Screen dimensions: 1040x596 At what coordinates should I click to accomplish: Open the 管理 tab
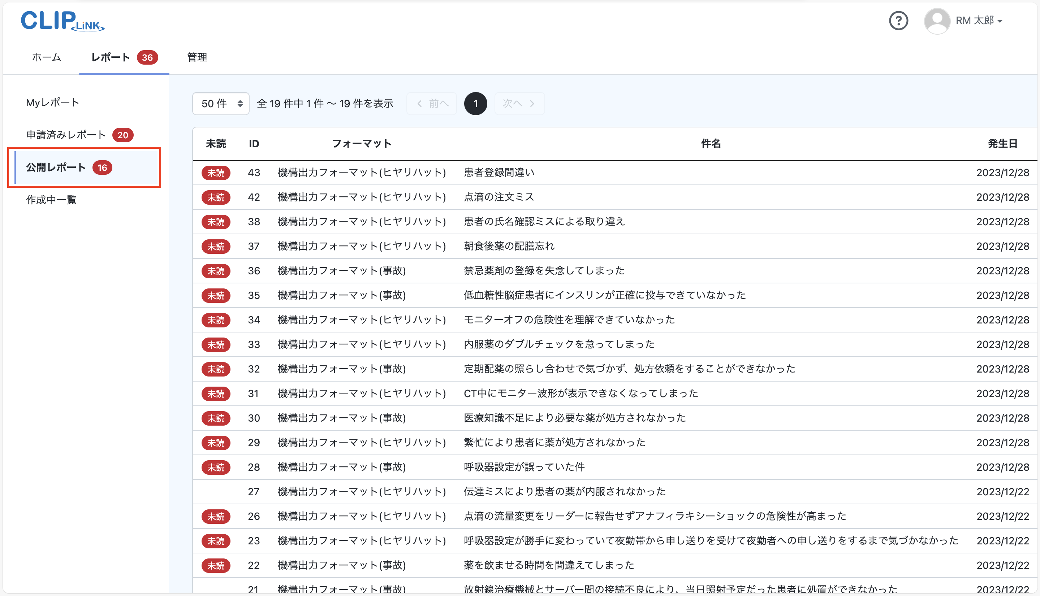197,57
